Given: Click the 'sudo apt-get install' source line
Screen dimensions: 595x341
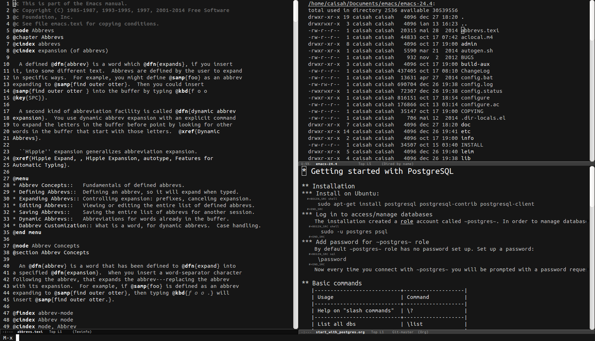Looking at the screenshot, I should tap(426, 204).
